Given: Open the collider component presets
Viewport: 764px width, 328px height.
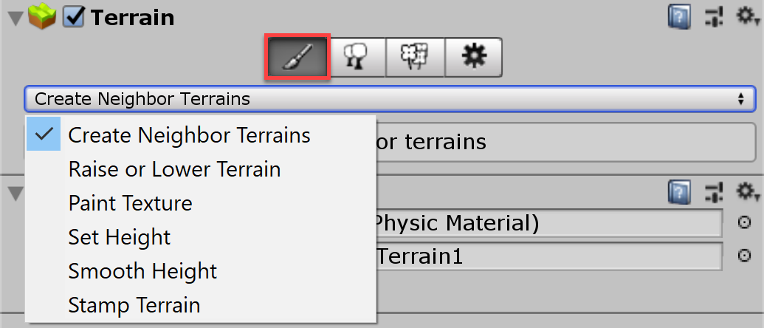Looking at the screenshot, I should [713, 192].
